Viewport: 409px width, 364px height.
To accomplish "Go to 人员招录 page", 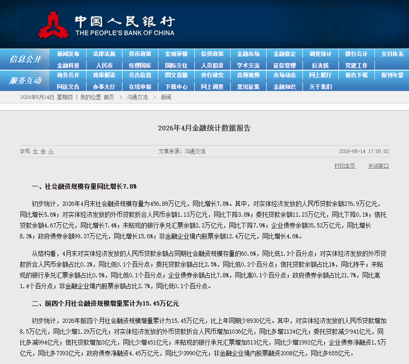I will pyautogui.click(x=213, y=65).
